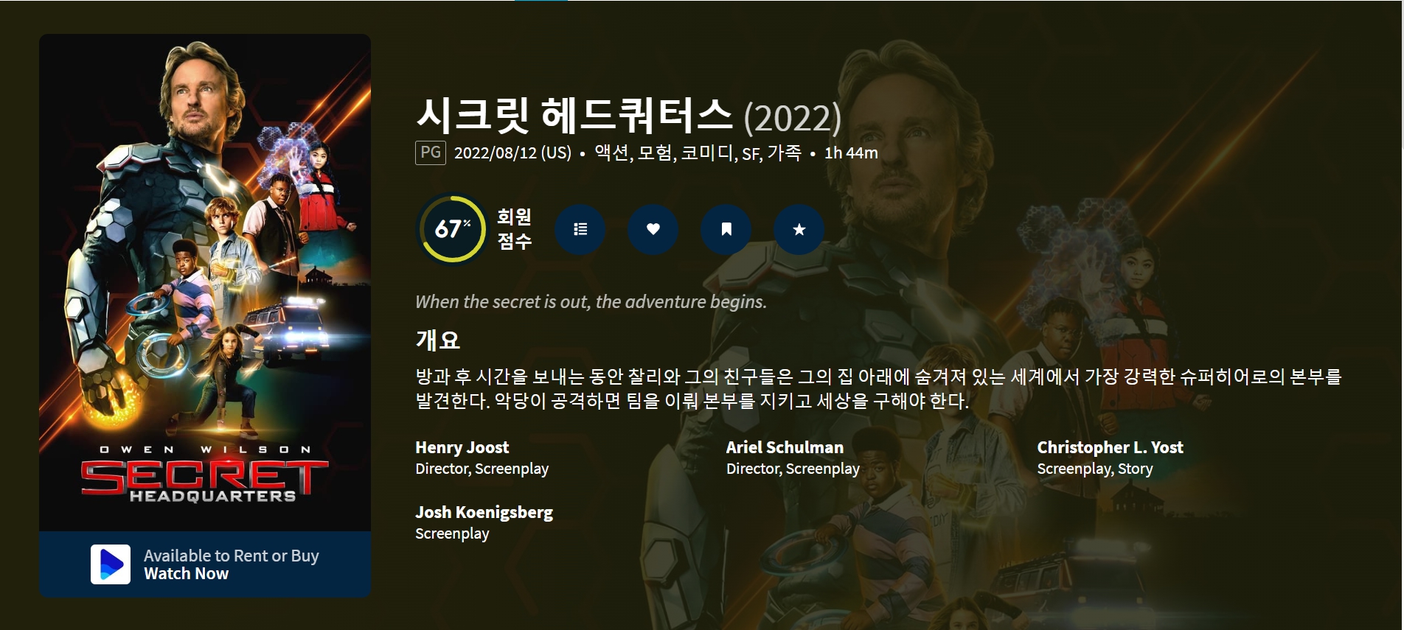1404x630 pixels.
Task: Click the Add to list icon
Action: pyautogui.click(x=580, y=229)
